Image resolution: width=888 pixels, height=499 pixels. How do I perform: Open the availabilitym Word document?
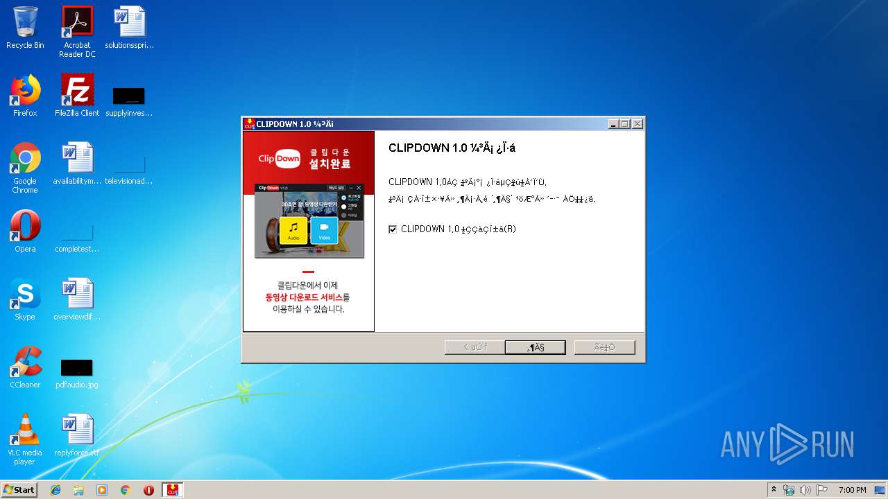77,164
